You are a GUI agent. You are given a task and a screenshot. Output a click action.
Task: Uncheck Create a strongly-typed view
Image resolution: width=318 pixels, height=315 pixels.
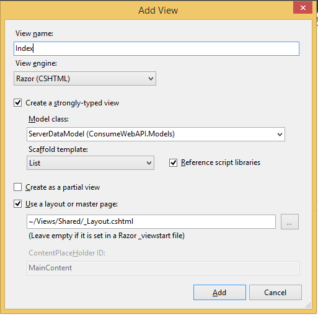tap(17, 103)
